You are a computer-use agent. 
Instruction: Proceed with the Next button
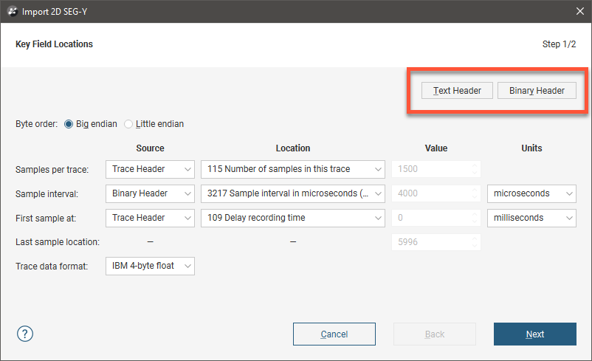tap(534, 334)
